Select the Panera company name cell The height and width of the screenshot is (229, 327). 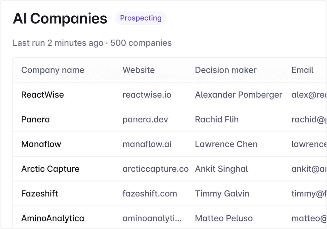(x=35, y=119)
